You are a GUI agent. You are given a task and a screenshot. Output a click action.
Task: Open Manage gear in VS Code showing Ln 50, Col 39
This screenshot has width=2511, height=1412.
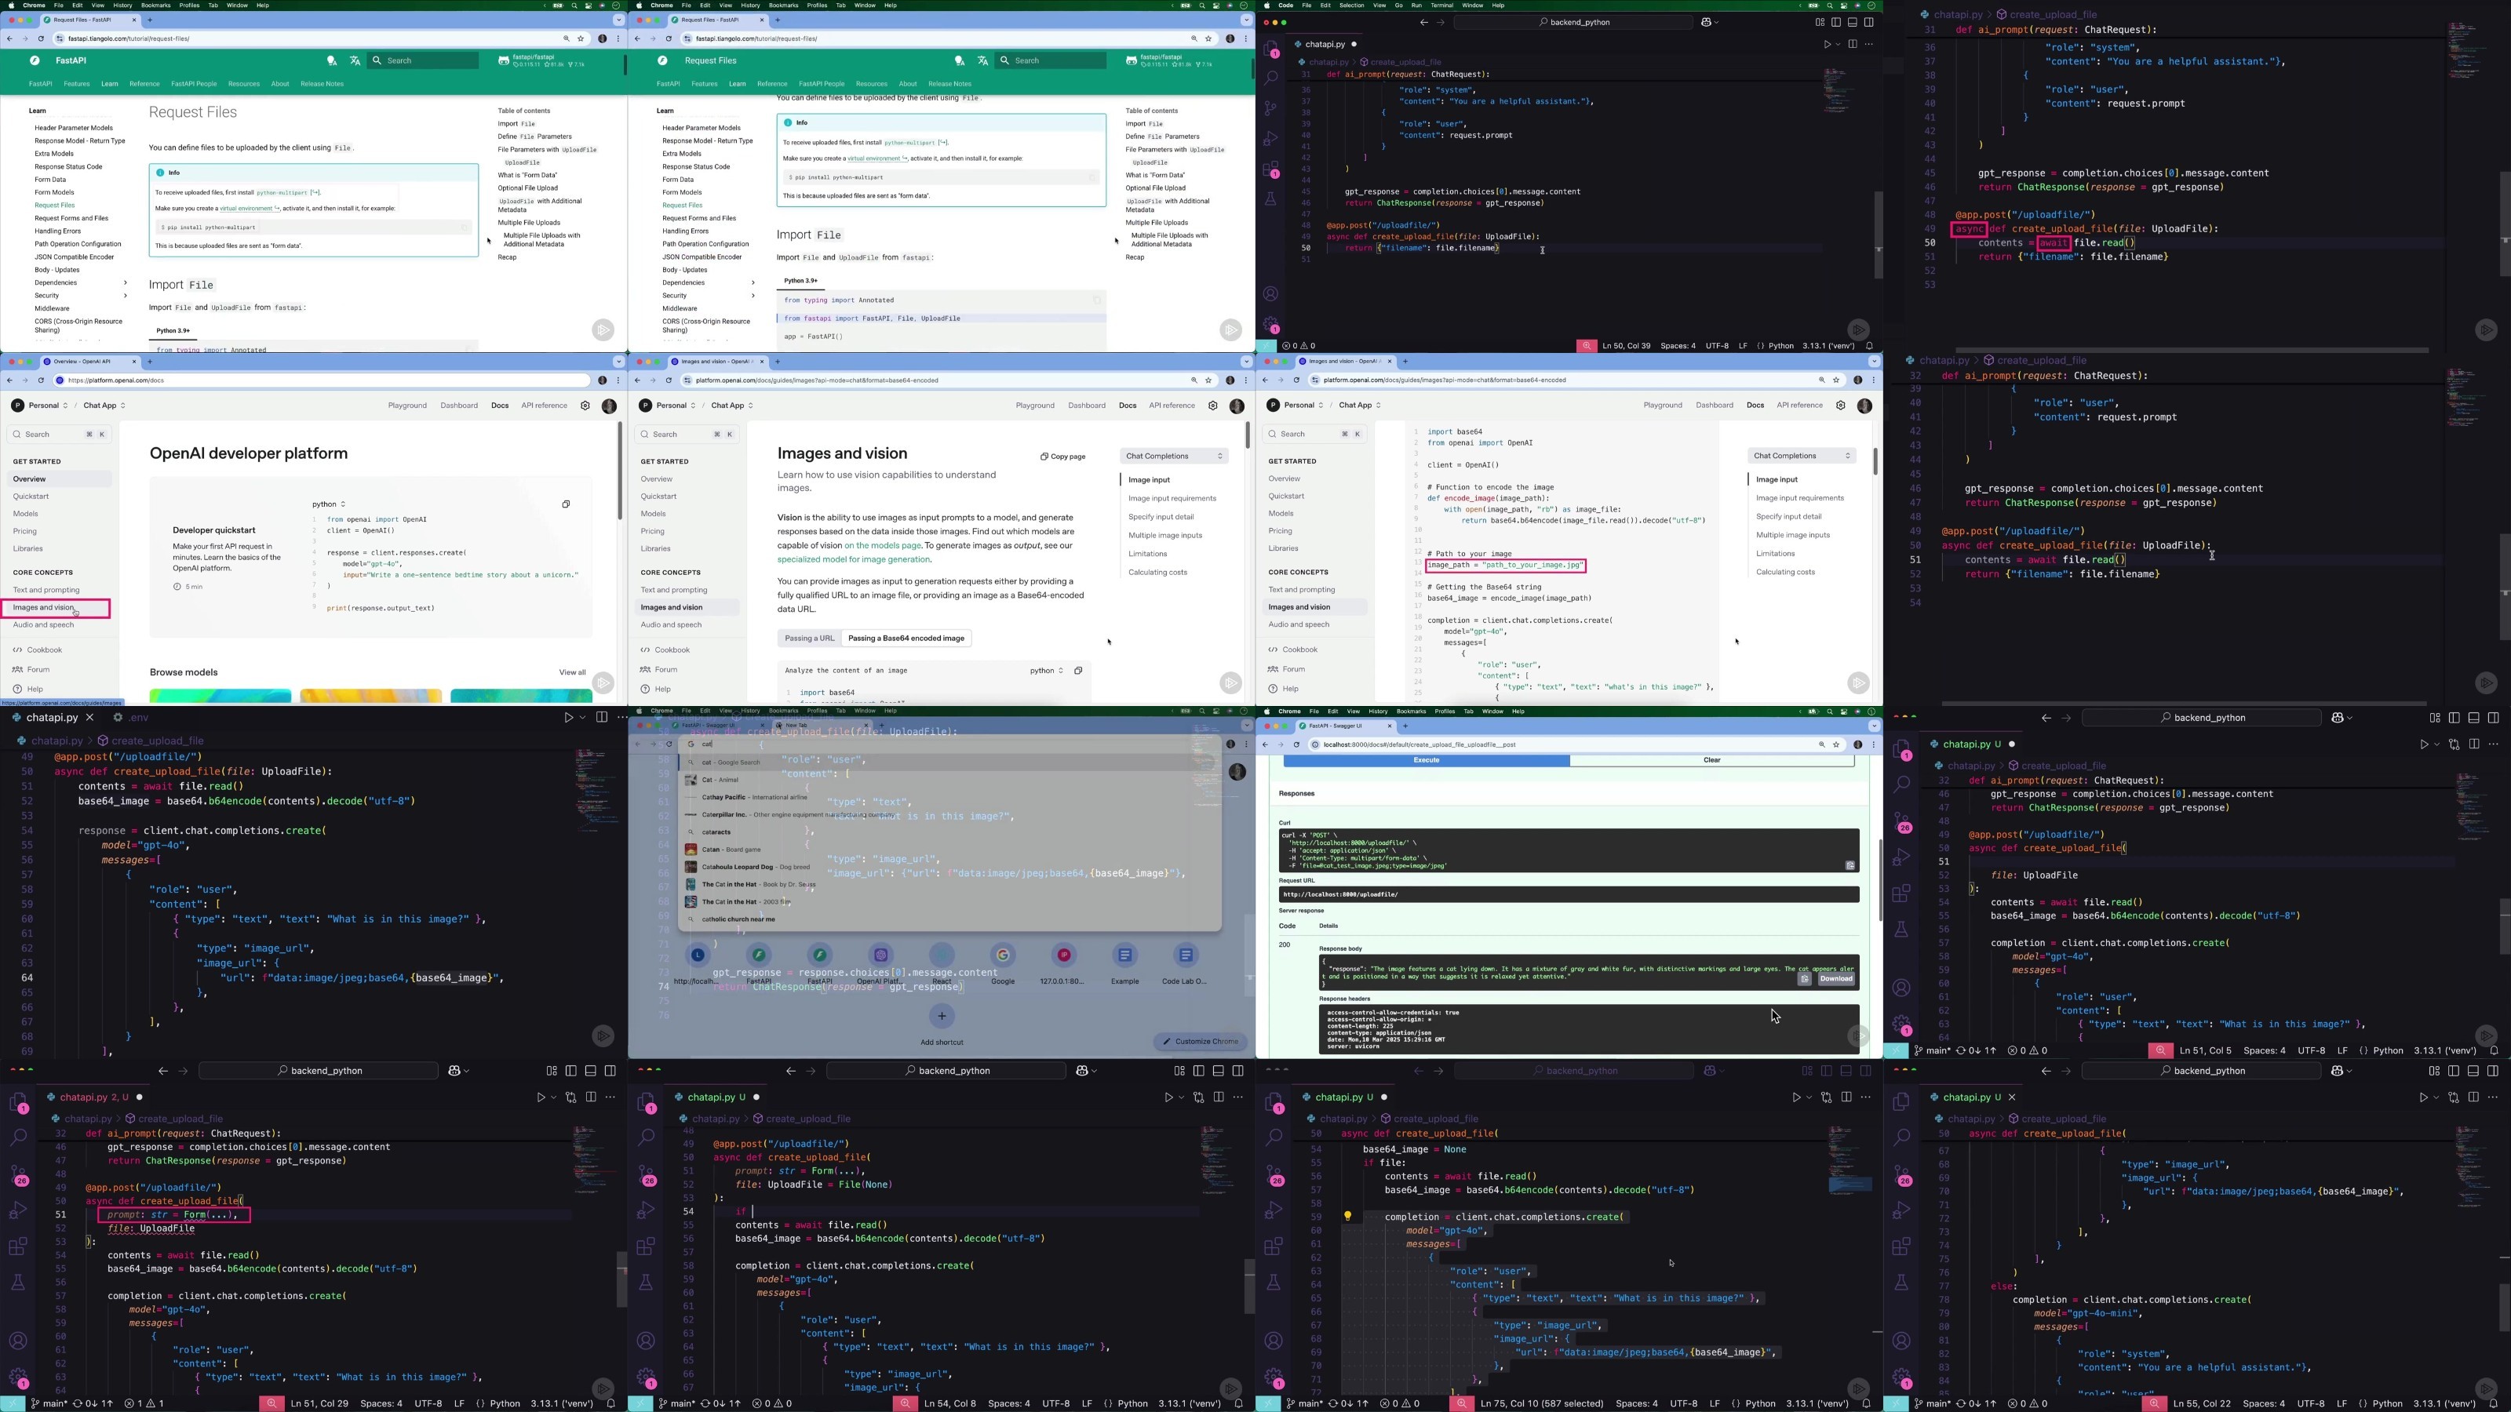pos(1270,325)
